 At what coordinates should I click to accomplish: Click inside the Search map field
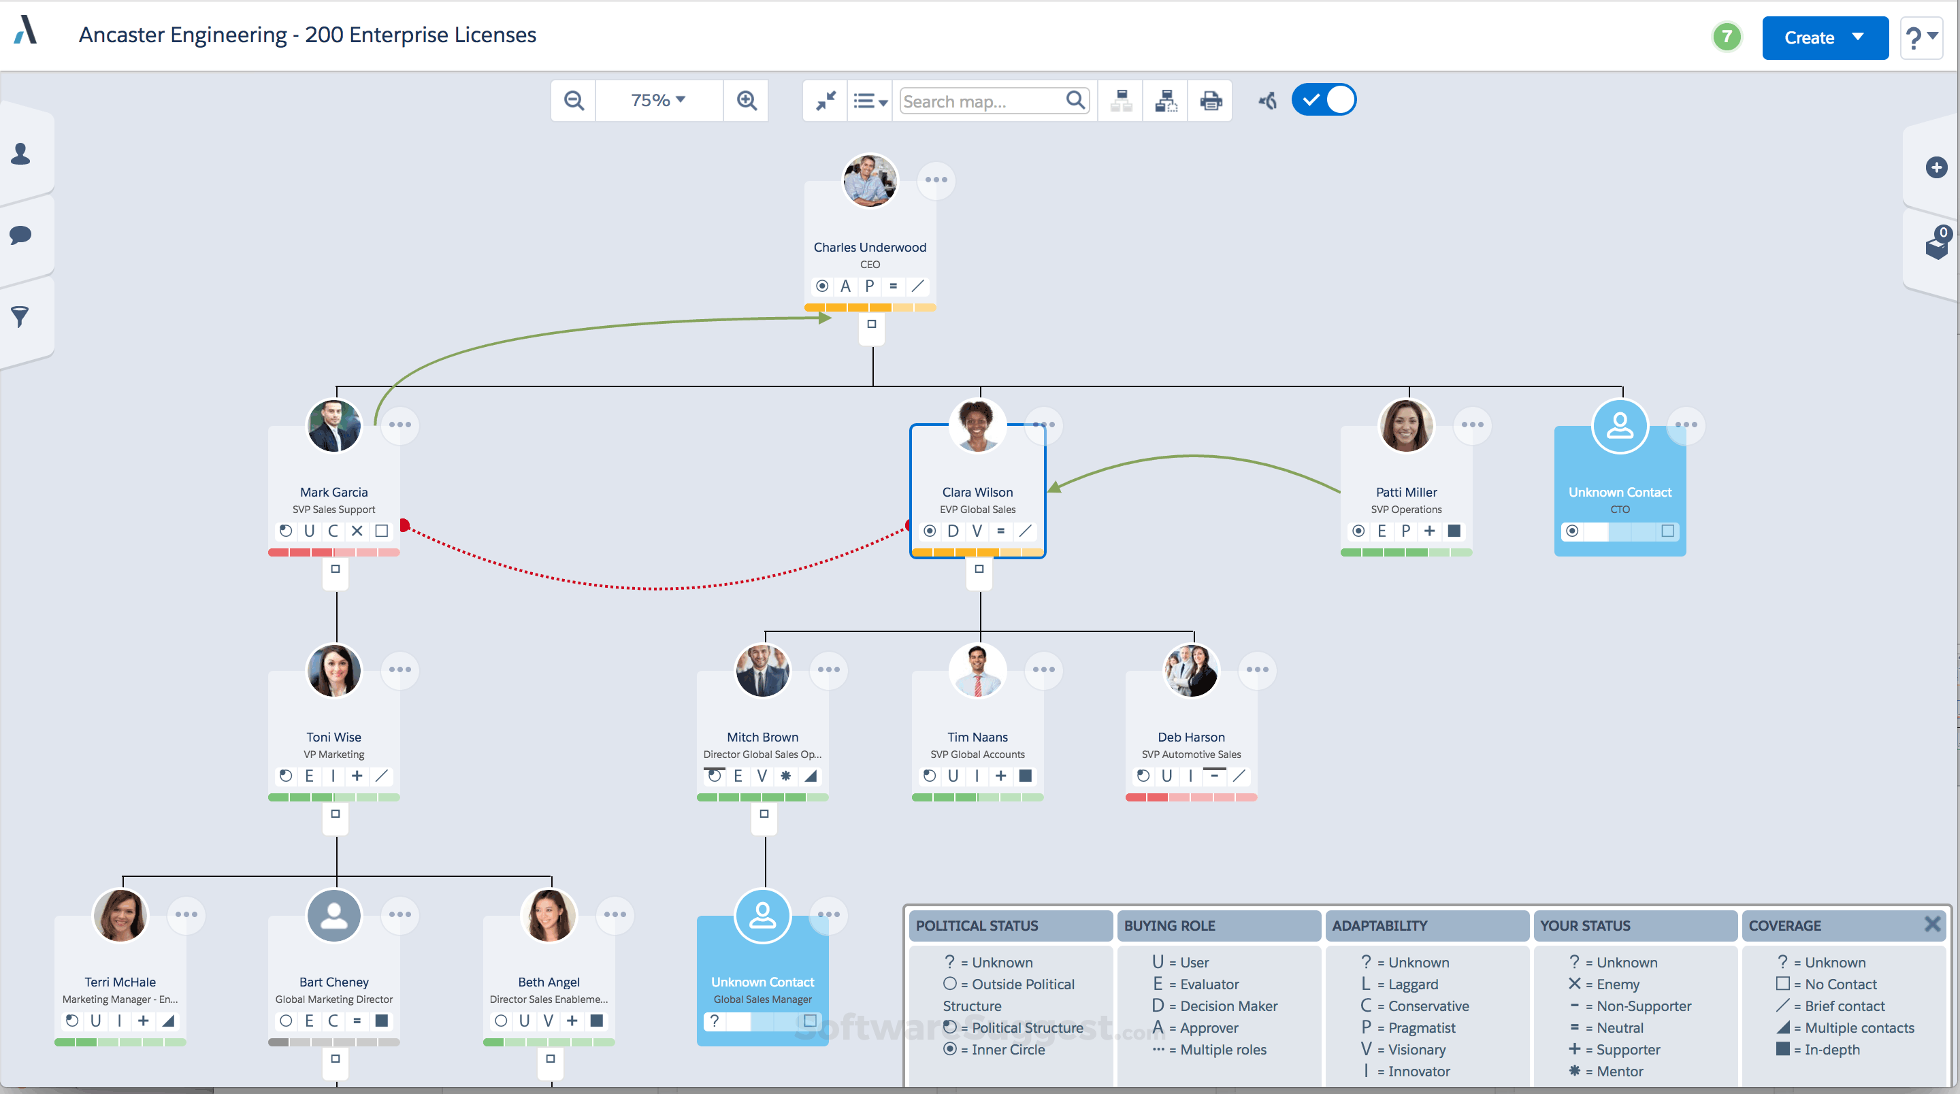(x=981, y=99)
